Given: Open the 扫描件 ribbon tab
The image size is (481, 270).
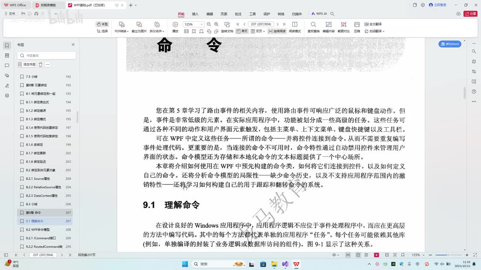Looking at the screenshot, I should pos(297,14).
